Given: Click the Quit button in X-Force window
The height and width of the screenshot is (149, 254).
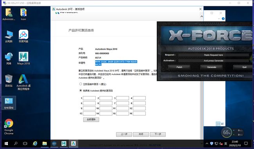Looking at the screenshot, I should pos(243,67).
